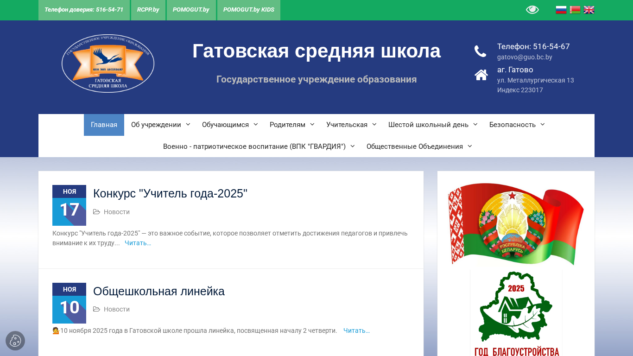Open the RCPP.by link

pos(148,10)
